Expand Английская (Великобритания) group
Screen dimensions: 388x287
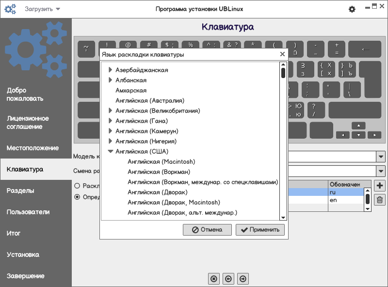tap(111, 111)
